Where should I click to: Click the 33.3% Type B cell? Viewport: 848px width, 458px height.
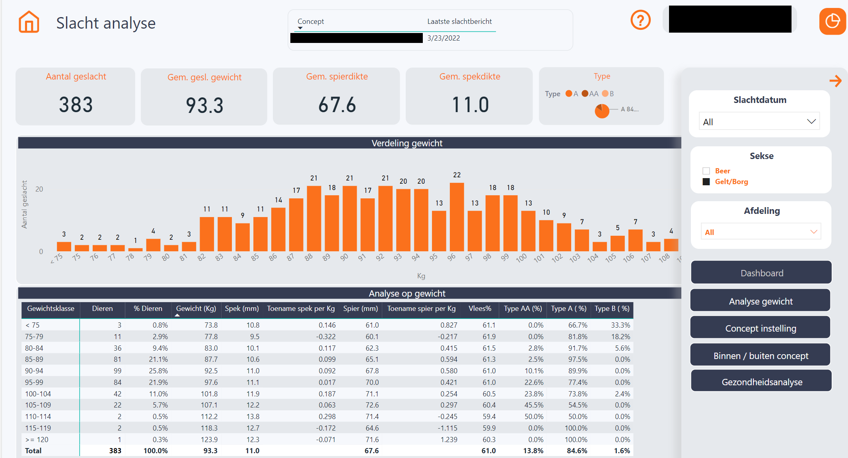[620, 325]
